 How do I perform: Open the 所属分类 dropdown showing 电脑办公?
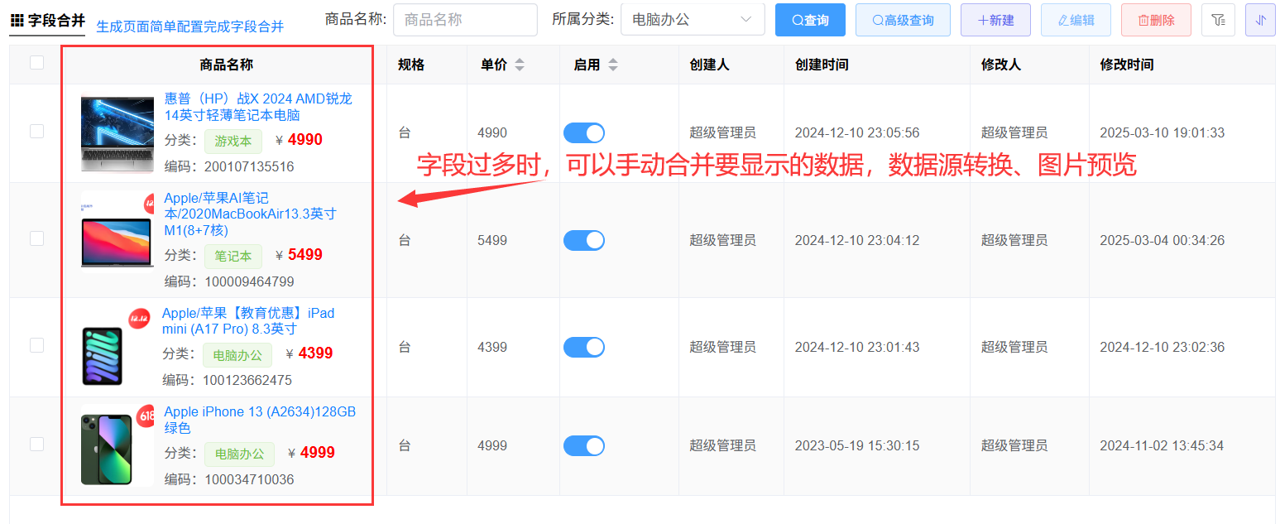(693, 20)
